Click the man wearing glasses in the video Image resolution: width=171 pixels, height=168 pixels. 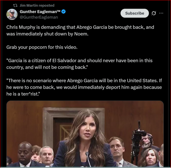pyautogui.click(x=116, y=152)
